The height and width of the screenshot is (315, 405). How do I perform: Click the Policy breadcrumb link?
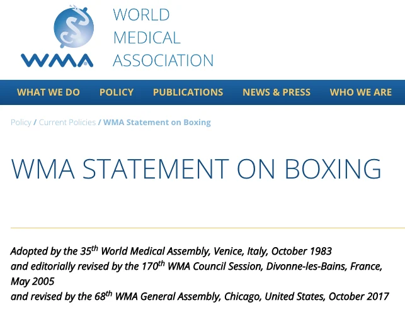point(21,122)
